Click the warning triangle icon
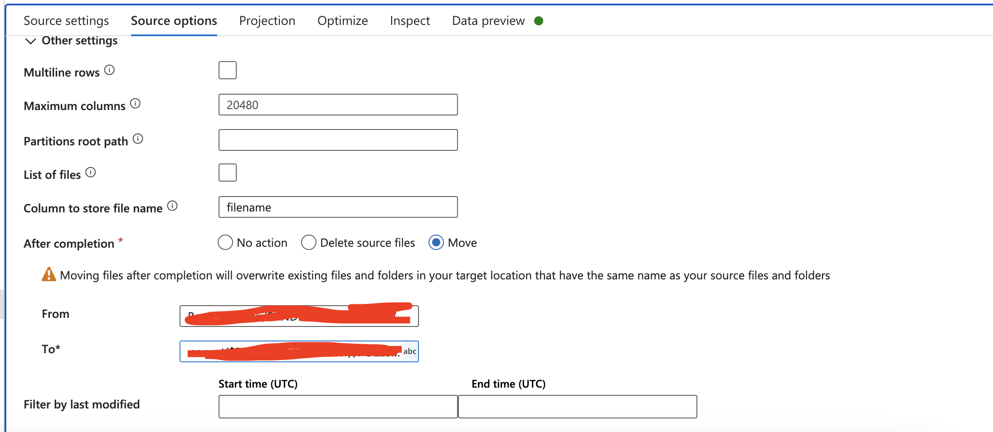 49,274
